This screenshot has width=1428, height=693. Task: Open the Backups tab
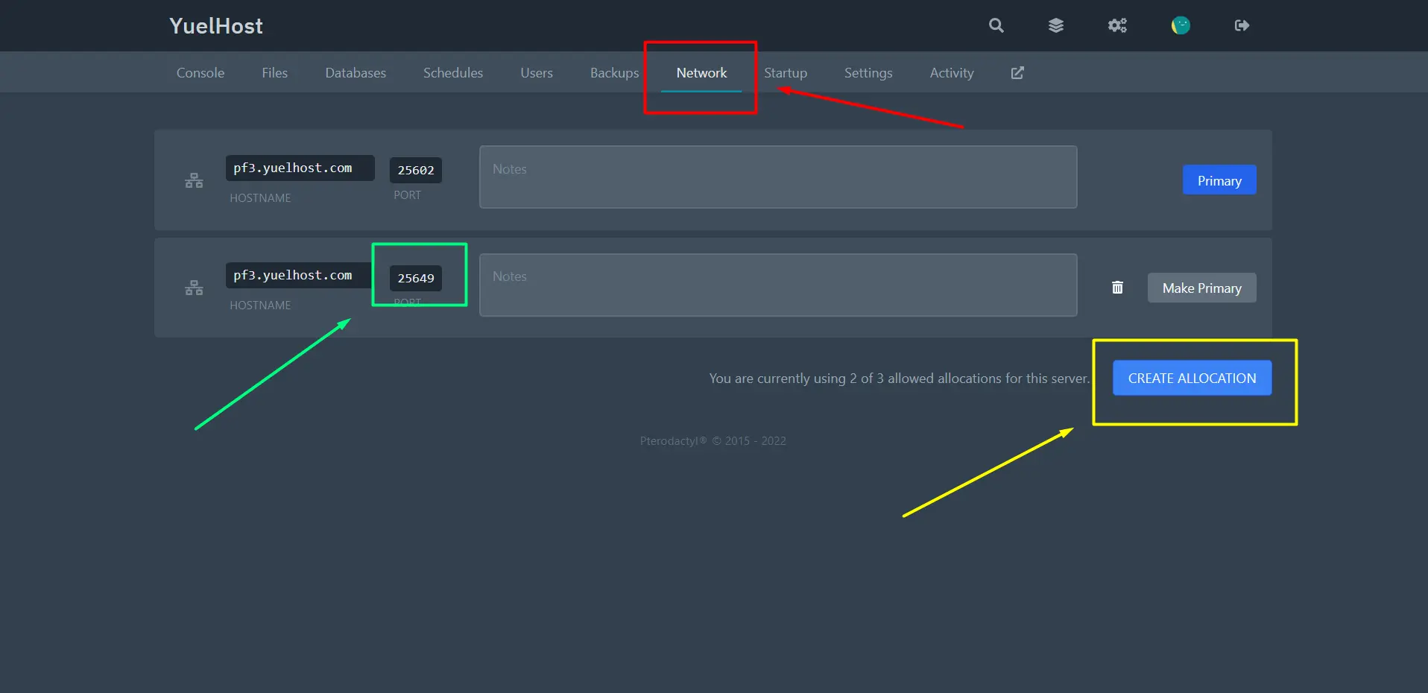[614, 73]
